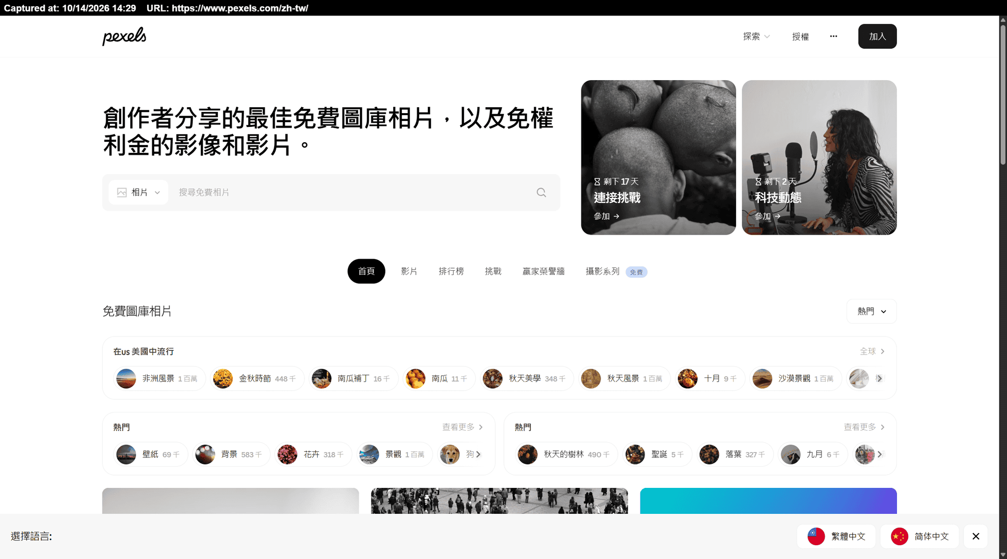The image size is (1007, 559).
Task: Open the 熱門 sort dropdown
Action: tap(871, 311)
